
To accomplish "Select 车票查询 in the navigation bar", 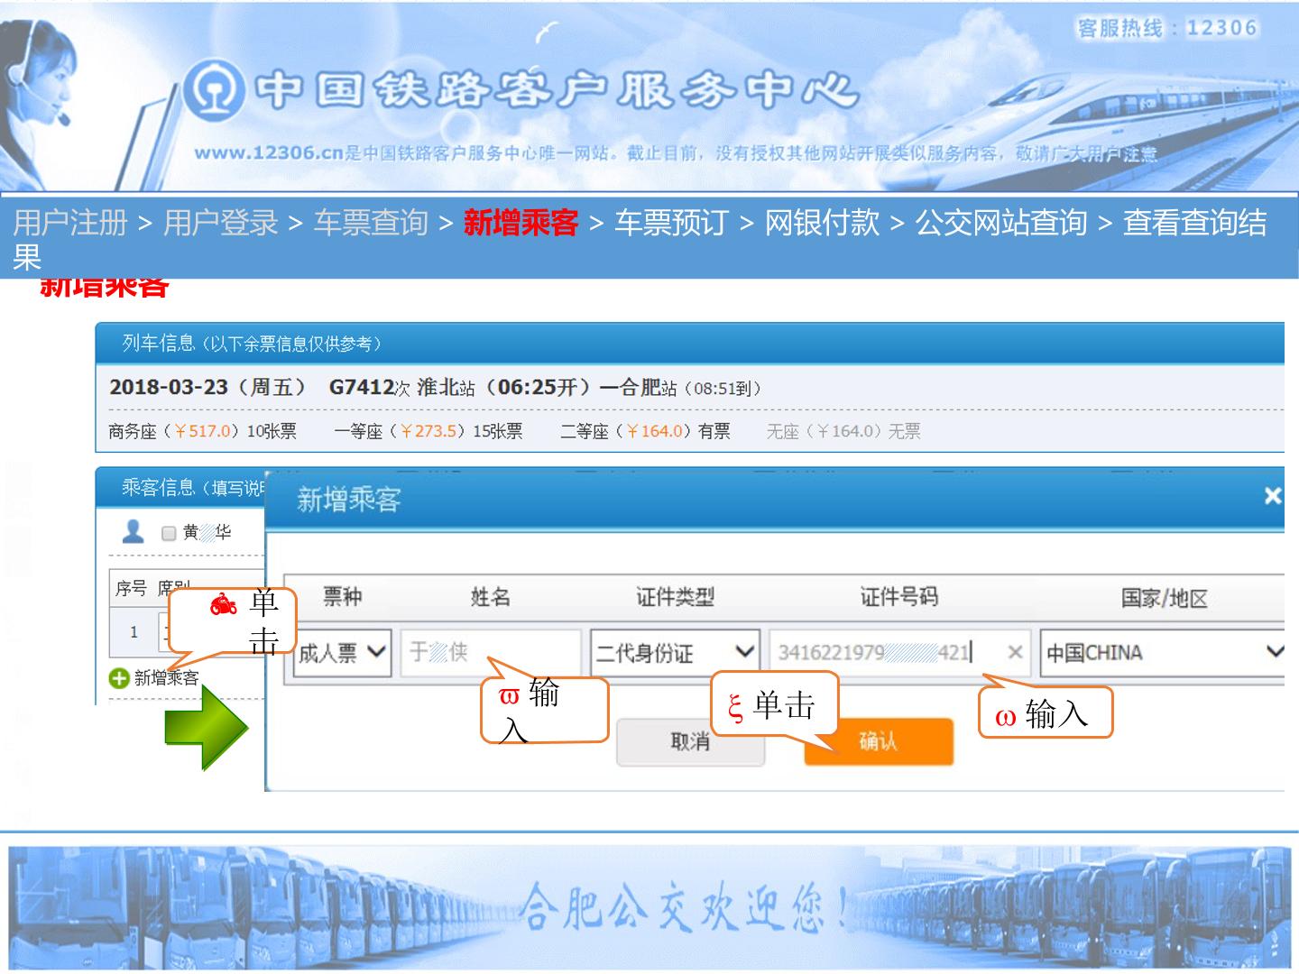I will click(371, 222).
